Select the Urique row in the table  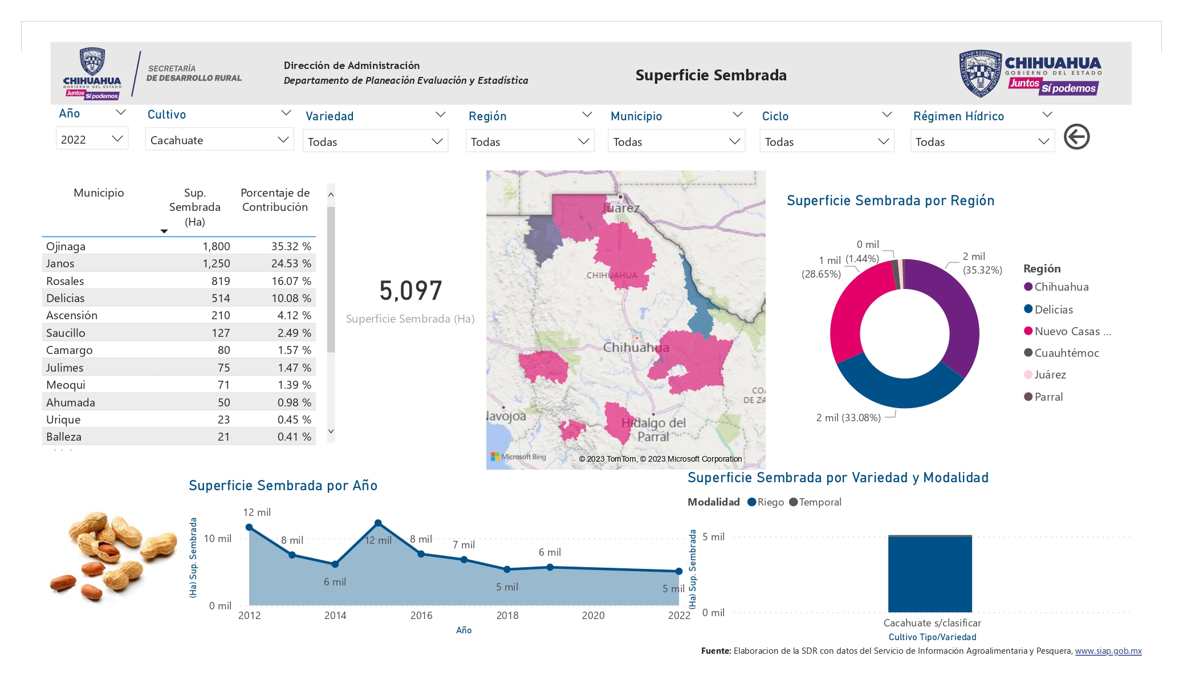(x=178, y=420)
